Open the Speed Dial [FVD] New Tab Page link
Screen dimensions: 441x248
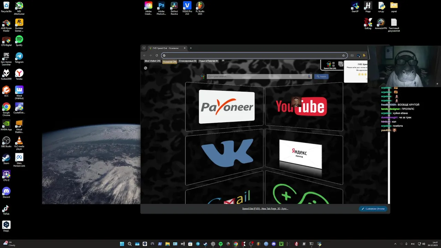(x=265, y=209)
